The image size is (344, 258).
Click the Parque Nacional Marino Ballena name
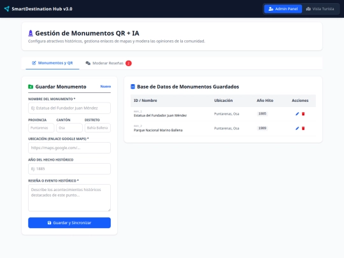[x=158, y=130]
